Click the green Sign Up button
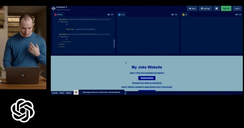Viewport: 244px width, 128px height. [226, 8]
